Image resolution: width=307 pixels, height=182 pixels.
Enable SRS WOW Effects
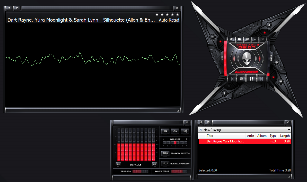[x=165, y=153]
